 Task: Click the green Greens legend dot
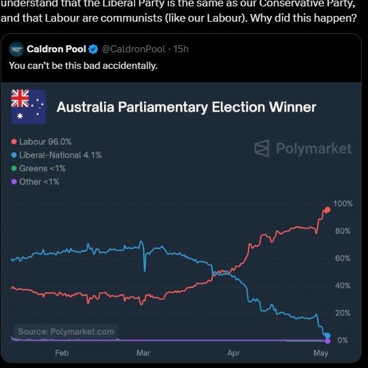[14, 168]
